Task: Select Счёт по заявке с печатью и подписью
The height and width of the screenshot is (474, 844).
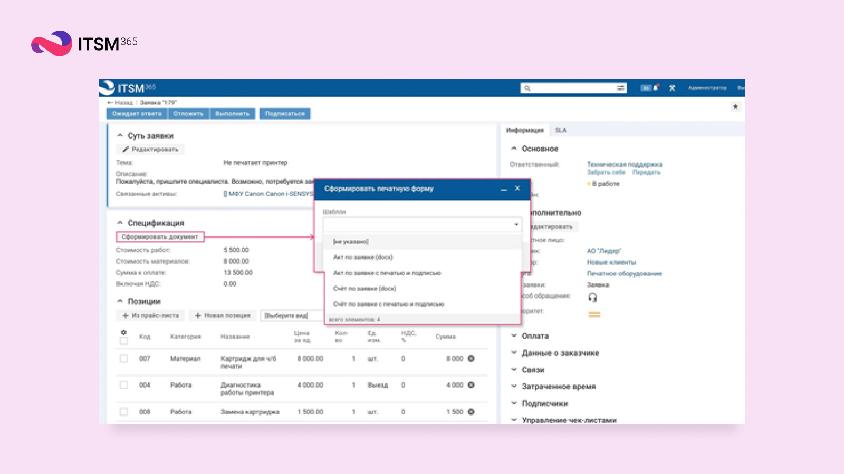Action: pos(422,304)
